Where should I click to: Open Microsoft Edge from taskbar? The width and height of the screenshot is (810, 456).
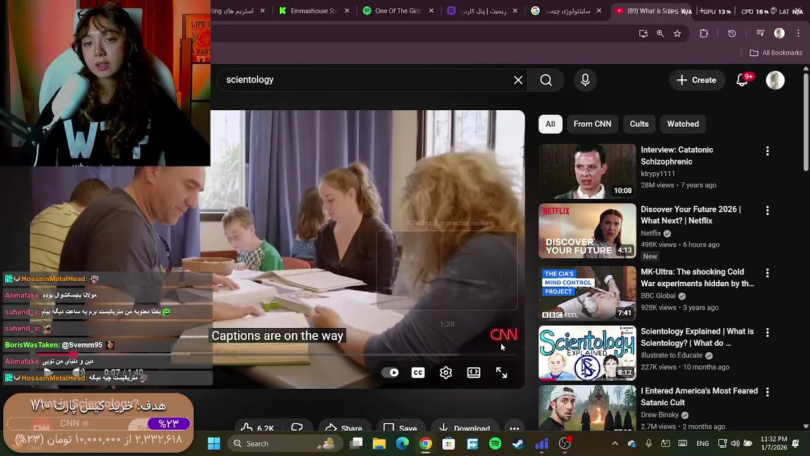[x=402, y=444]
